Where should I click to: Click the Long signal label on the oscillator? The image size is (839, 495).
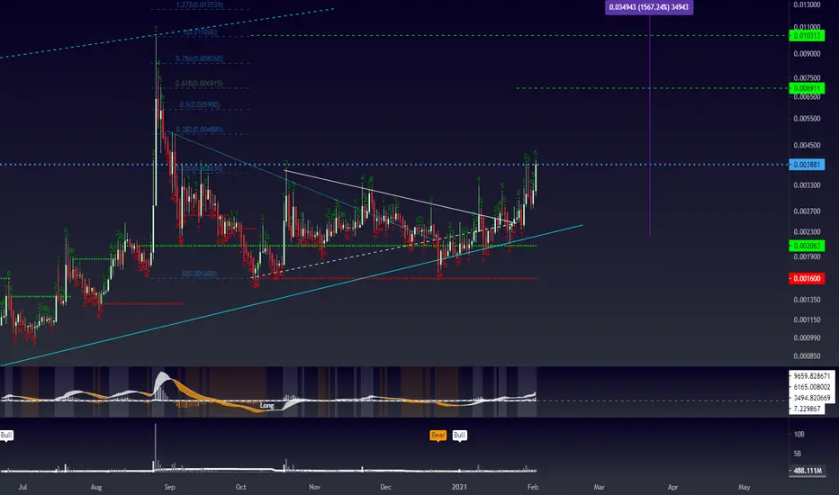coord(266,405)
